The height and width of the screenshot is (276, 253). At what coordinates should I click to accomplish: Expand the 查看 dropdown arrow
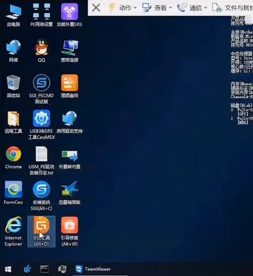tap(170, 8)
